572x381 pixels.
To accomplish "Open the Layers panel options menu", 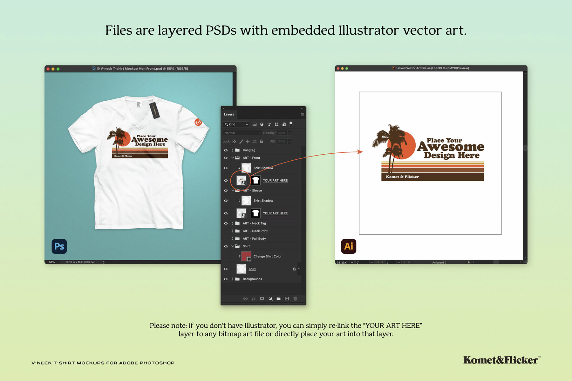I will click(x=302, y=114).
